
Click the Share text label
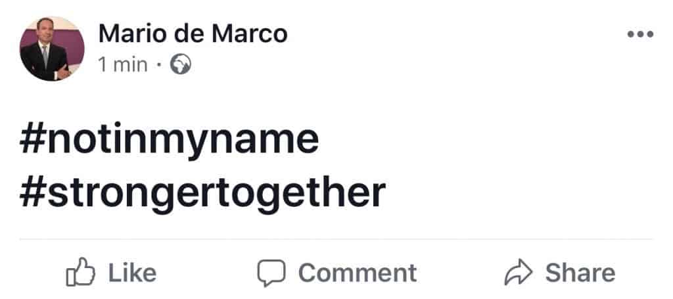(x=580, y=273)
